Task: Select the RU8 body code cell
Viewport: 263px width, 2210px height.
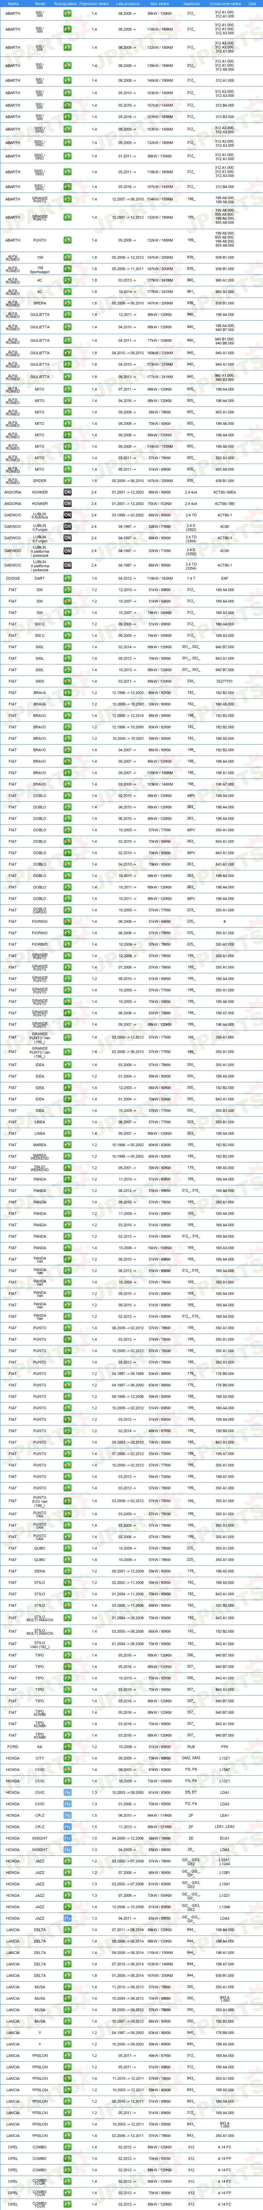Action: 191,1747
